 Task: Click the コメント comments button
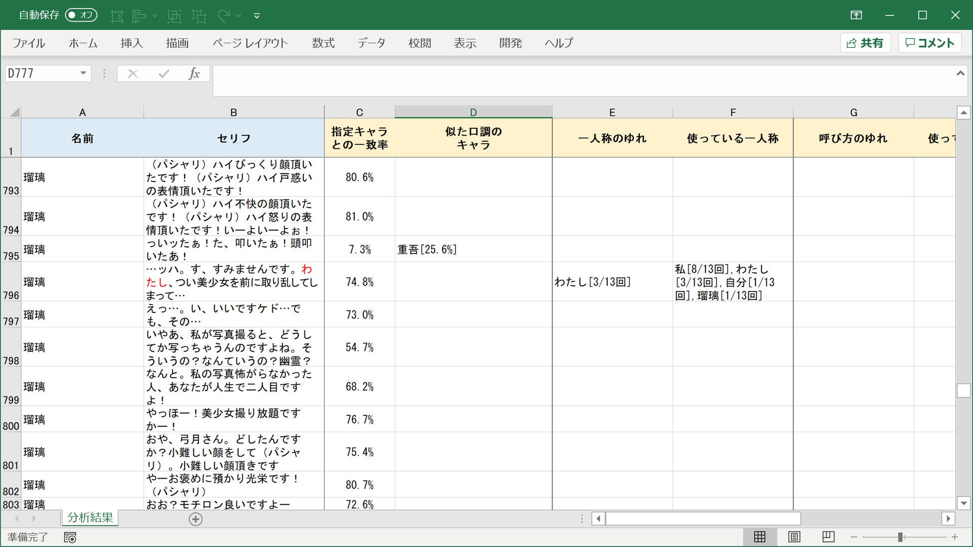click(x=930, y=43)
